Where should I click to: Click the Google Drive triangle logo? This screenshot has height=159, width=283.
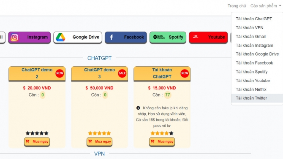(x=60, y=37)
